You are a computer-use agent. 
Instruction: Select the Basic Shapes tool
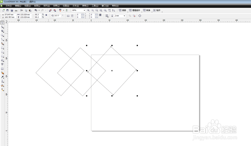pos(2,60)
